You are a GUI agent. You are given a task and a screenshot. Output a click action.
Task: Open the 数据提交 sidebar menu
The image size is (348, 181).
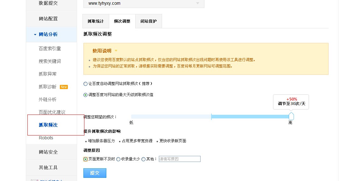click(x=48, y=3)
